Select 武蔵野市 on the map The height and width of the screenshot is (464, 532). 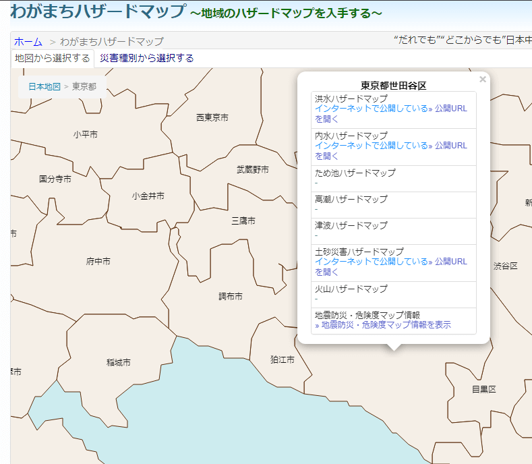(x=253, y=169)
